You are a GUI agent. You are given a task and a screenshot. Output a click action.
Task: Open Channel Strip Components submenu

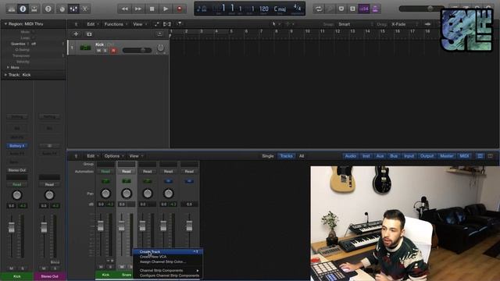[168, 271]
